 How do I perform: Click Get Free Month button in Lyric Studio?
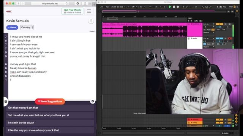(x=73, y=11)
